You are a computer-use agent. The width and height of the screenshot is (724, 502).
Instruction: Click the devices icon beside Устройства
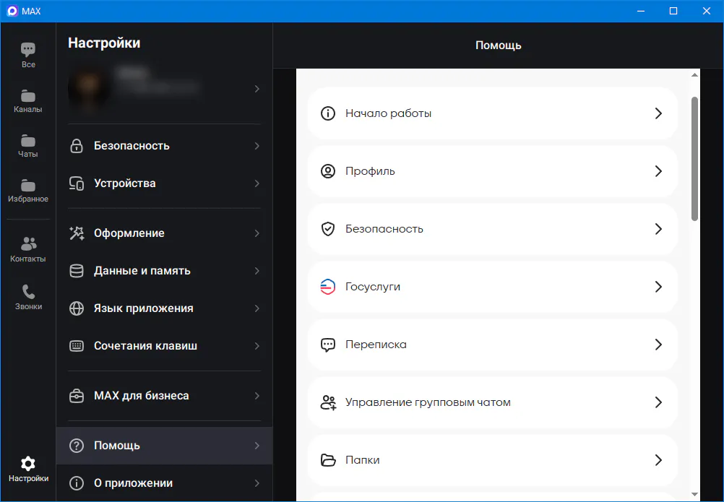[76, 183]
